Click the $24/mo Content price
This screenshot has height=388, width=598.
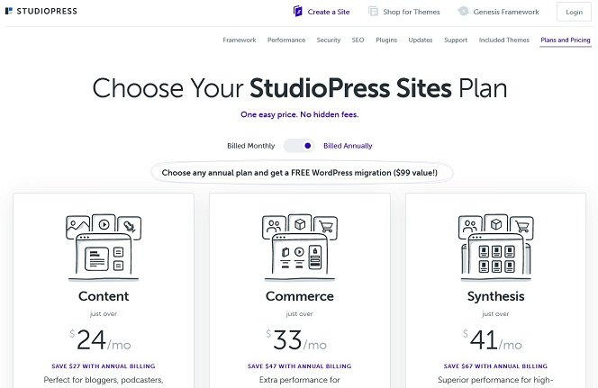(x=100, y=340)
